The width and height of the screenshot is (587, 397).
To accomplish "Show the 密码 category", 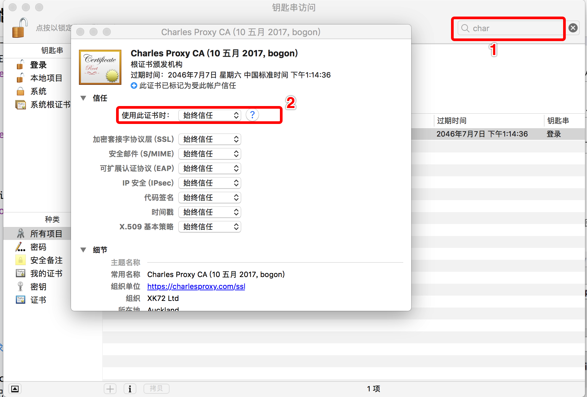I will pos(38,247).
